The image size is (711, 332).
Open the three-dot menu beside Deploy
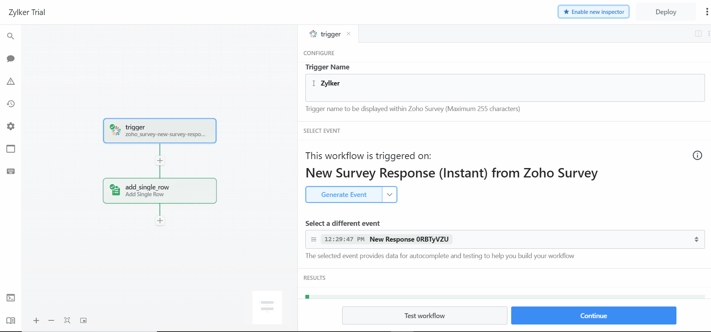pyautogui.click(x=707, y=12)
